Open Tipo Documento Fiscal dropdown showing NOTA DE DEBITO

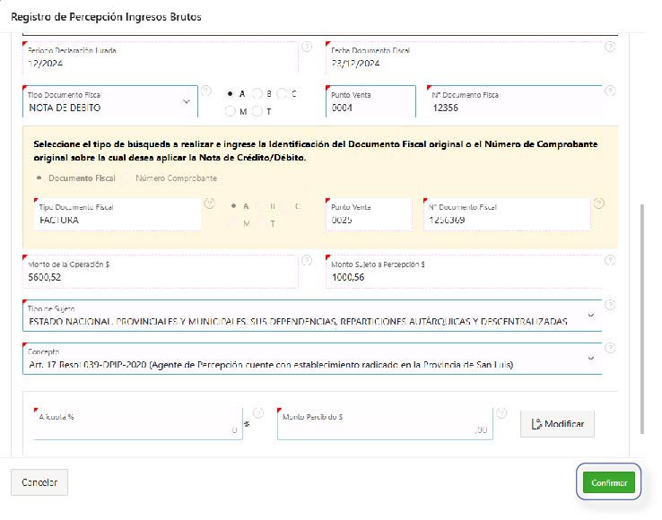pos(108,102)
